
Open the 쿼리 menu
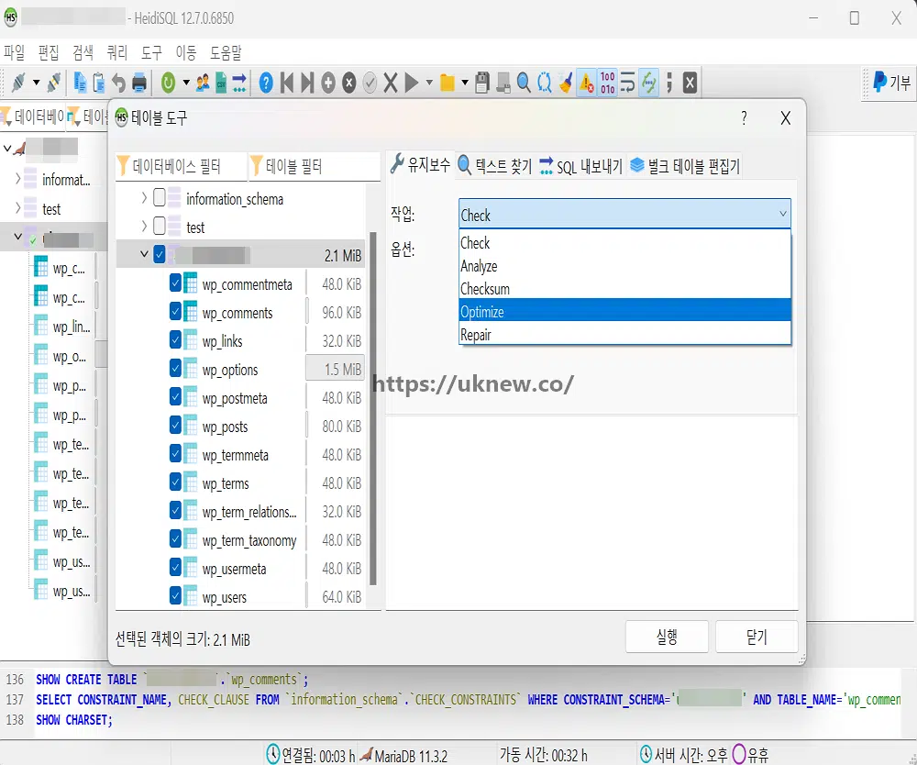pyautogui.click(x=117, y=53)
